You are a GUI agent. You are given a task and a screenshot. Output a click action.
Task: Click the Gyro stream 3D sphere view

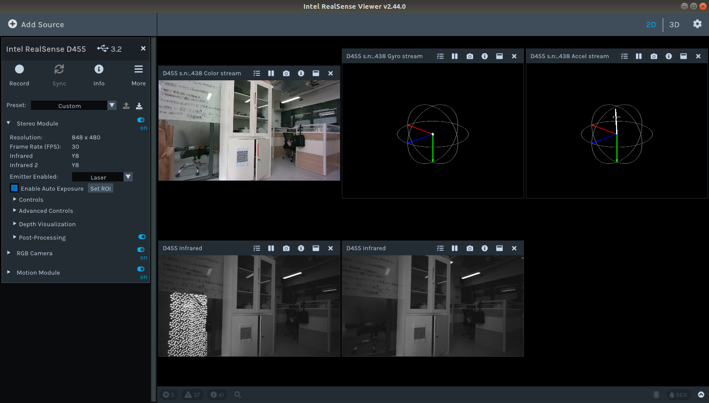[x=433, y=134]
